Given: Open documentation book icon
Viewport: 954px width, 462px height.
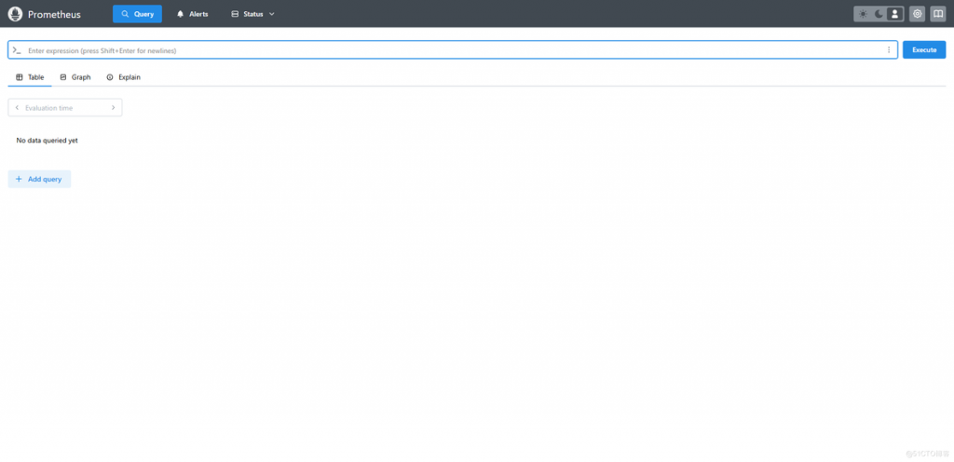Looking at the screenshot, I should (x=937, y=14).
